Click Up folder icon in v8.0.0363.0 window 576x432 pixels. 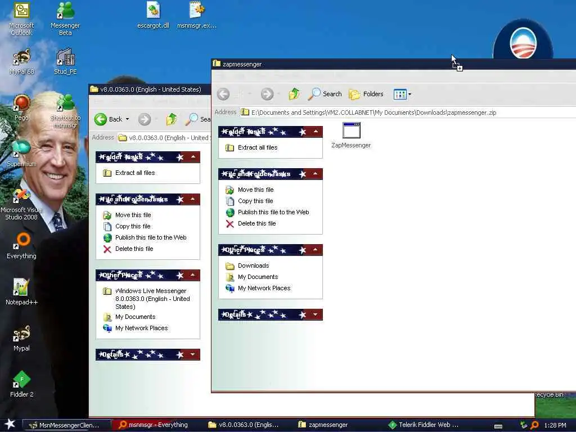click(x=171, y=119)
